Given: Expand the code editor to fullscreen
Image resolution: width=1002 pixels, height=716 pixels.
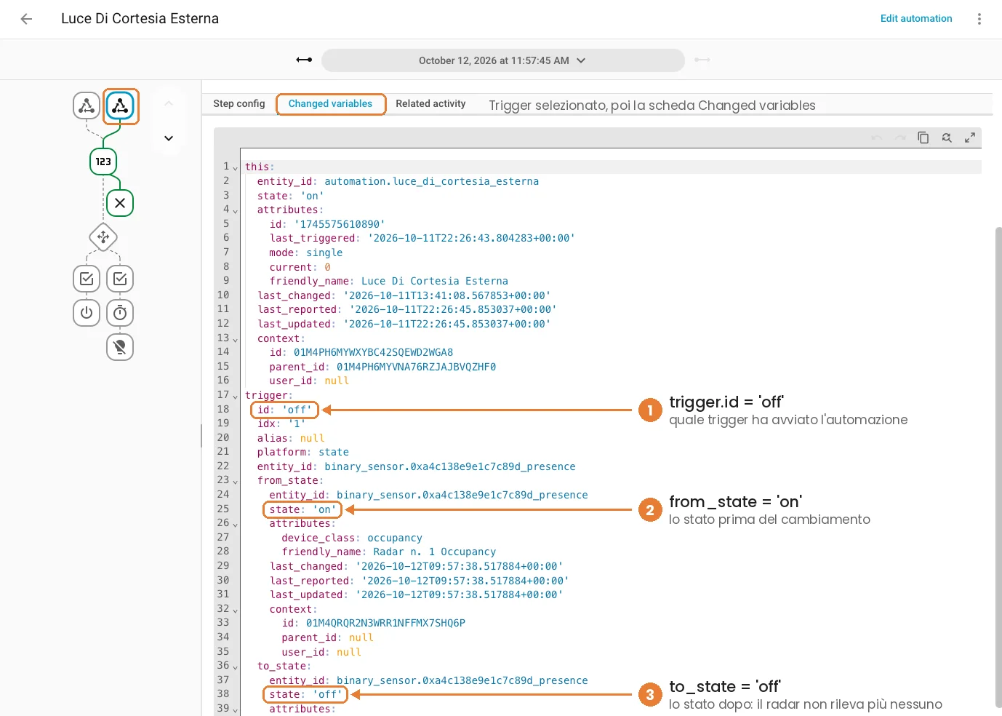Looking at the screenshot, I should coord(970,138).
